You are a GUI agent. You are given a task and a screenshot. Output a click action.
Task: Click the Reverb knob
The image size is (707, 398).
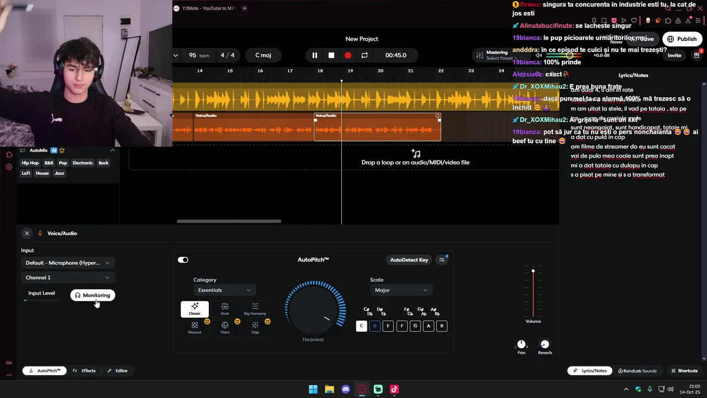(545, 344)
